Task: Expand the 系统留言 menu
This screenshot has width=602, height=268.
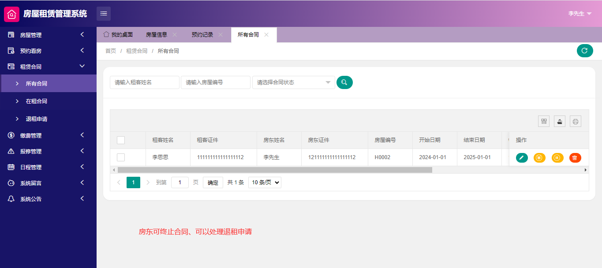Action: (x=82, y=182)
